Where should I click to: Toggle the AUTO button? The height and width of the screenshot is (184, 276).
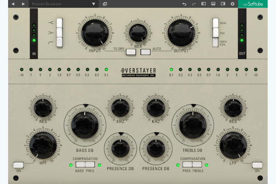(x=145, y=52)
